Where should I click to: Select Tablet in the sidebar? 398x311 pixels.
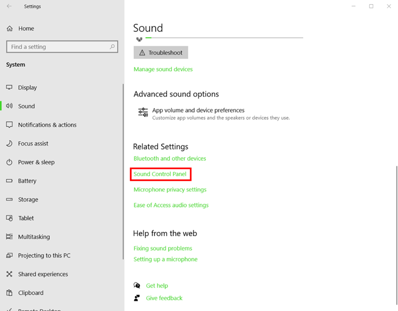click(x=26, y=218)
